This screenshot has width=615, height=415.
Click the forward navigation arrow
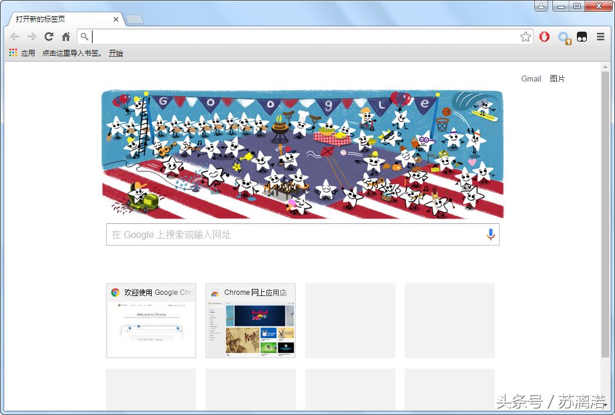[32, 36]
